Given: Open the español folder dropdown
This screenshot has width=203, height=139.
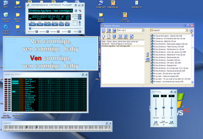Looking at the screenshot, I should coord(187,30).
